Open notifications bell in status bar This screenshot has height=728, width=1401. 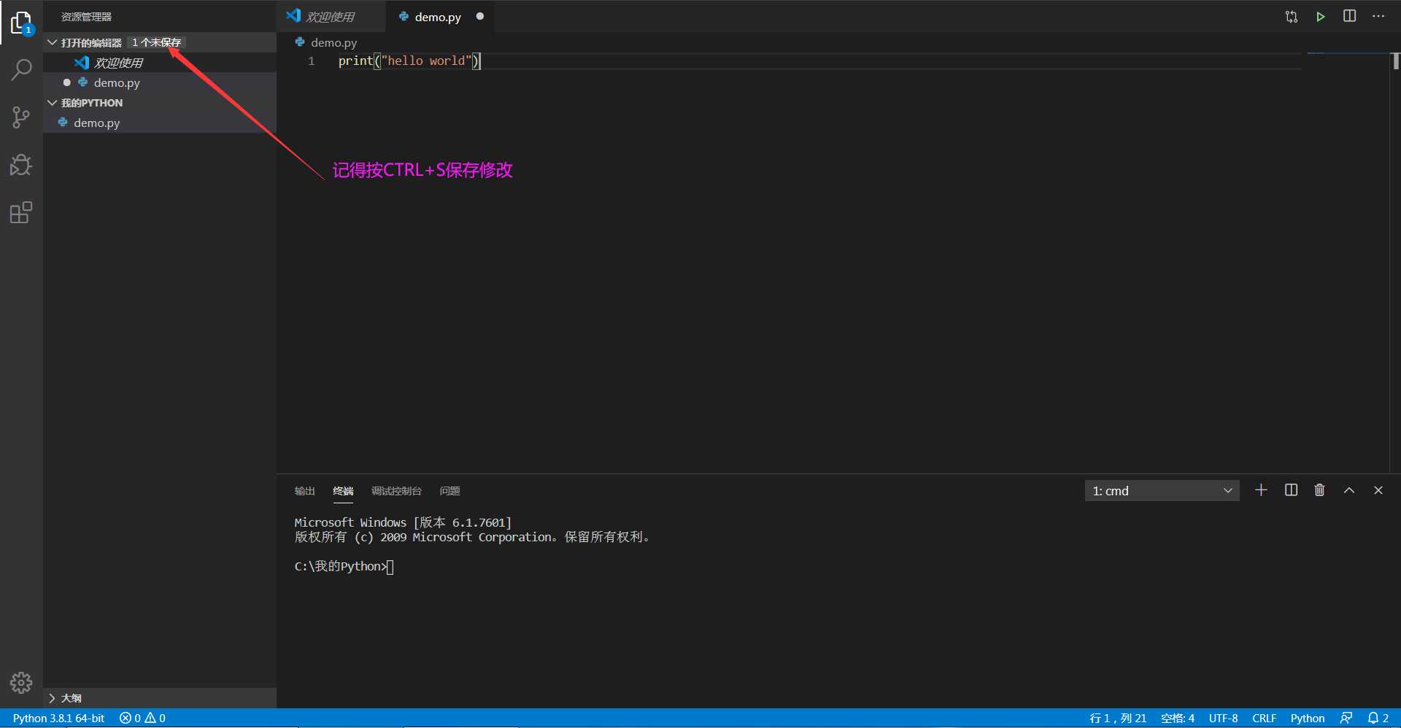pos(1378,719)
